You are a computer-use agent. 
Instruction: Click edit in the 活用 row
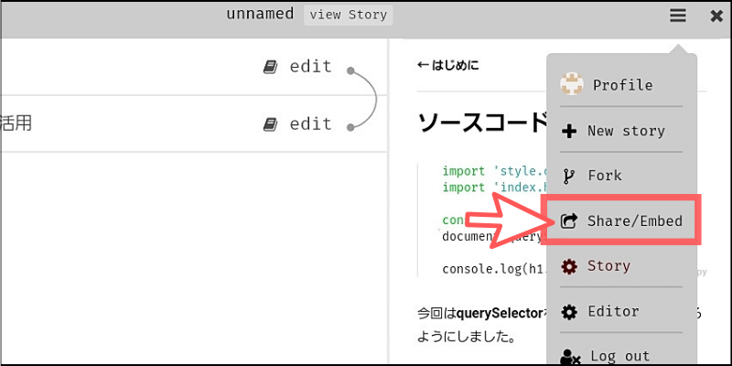click(310, 124)
